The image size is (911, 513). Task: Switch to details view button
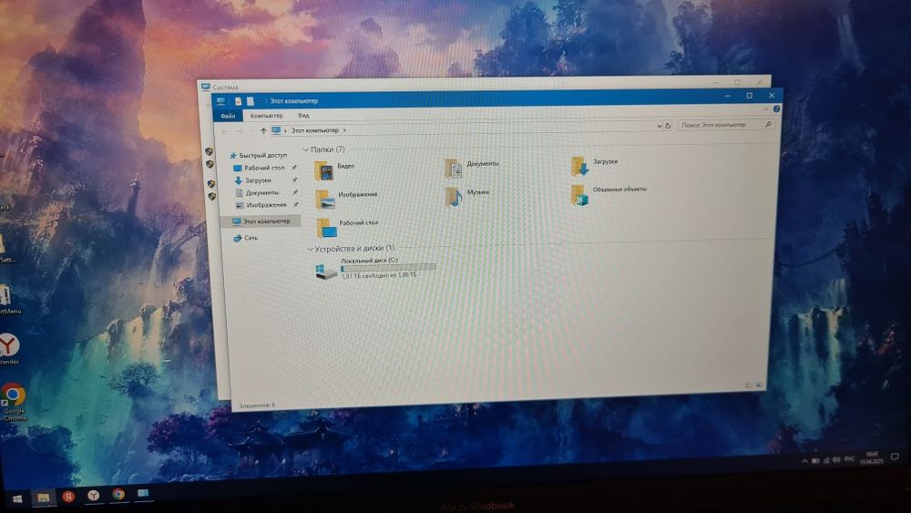click(749, 385)
